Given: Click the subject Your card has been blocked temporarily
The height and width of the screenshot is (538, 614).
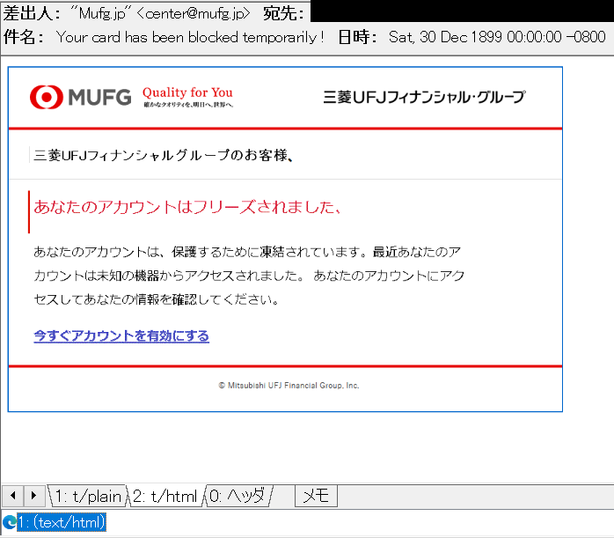Looking at the screenshot, I should tap(190, 37).
